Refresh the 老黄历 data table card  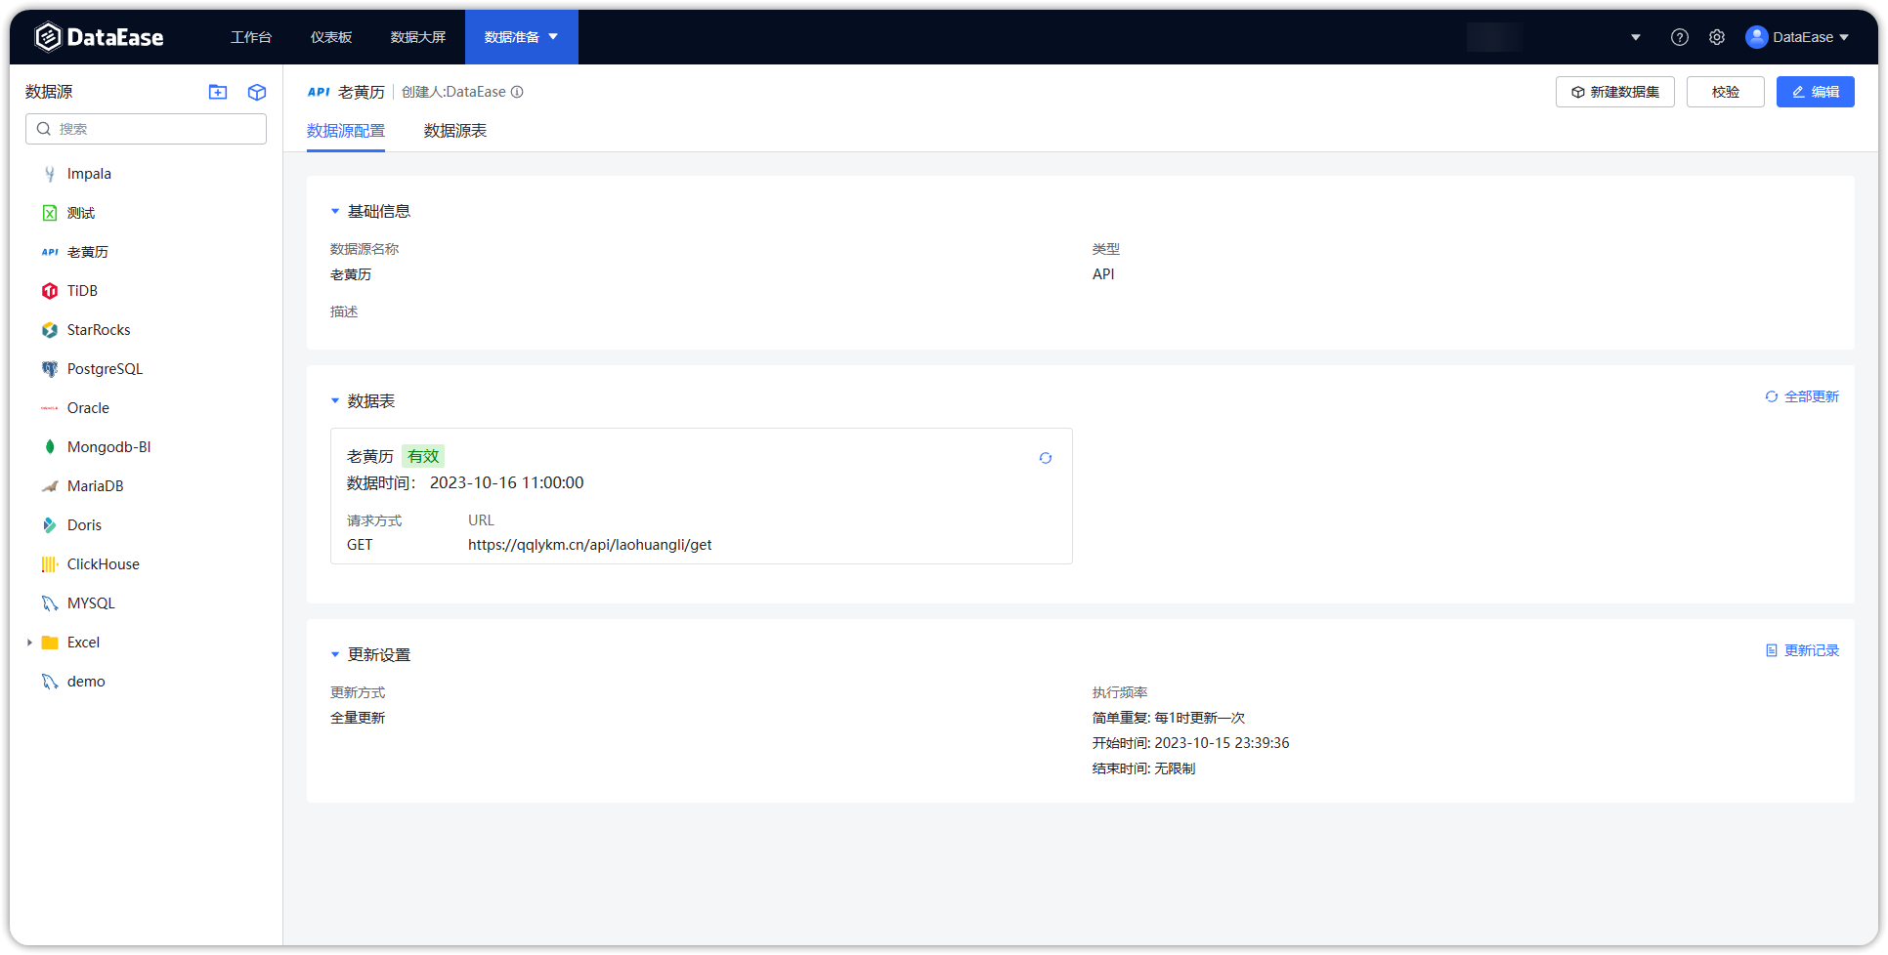tap(1046, 457)
